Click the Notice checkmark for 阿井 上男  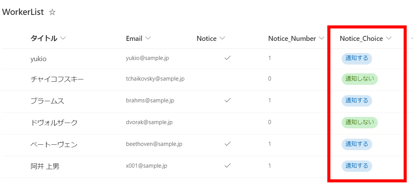click(228, 166)
